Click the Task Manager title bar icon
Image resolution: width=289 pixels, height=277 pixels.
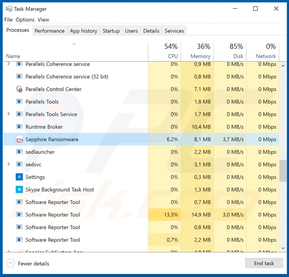pos(9,9)
